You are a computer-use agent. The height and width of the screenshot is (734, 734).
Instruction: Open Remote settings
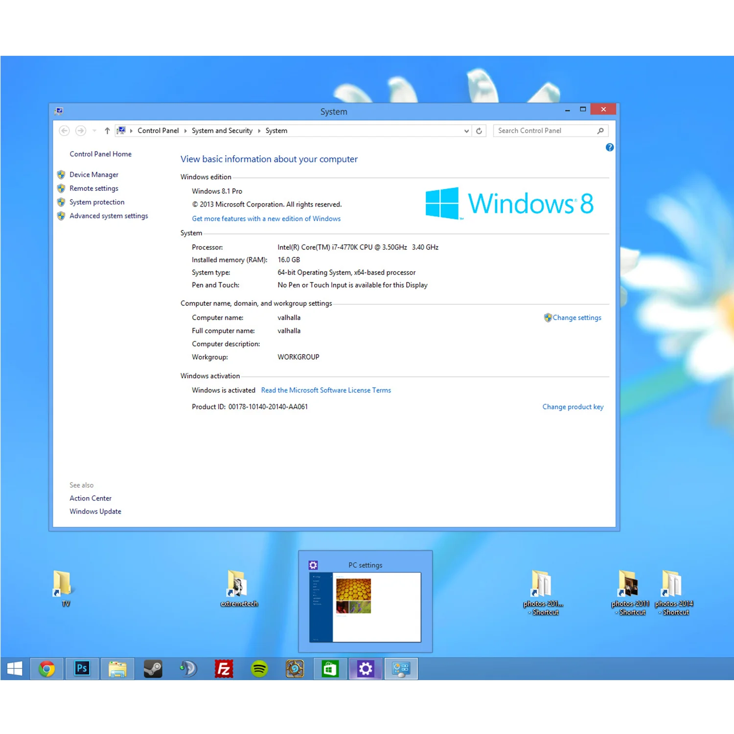coord(94,188)
